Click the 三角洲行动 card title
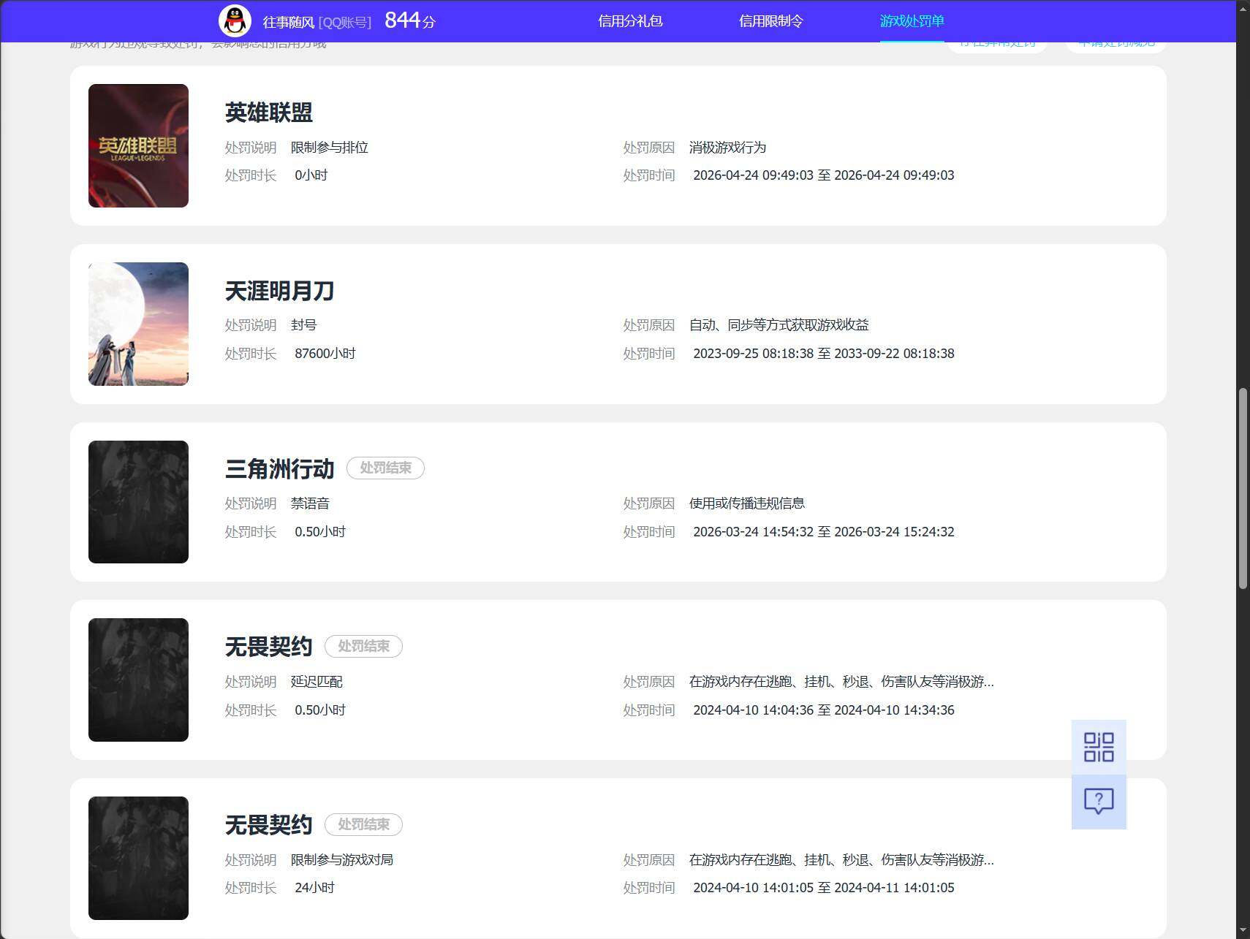1250x939 pixels. click(279, 469)
